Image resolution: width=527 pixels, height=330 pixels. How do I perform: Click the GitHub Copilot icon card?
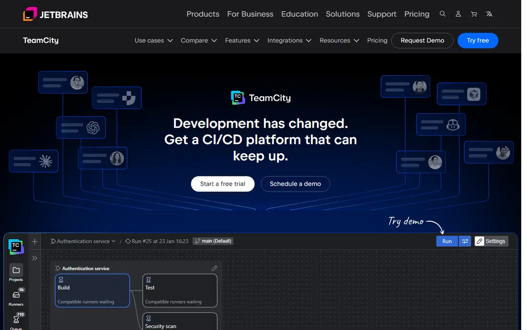point(441,124)
